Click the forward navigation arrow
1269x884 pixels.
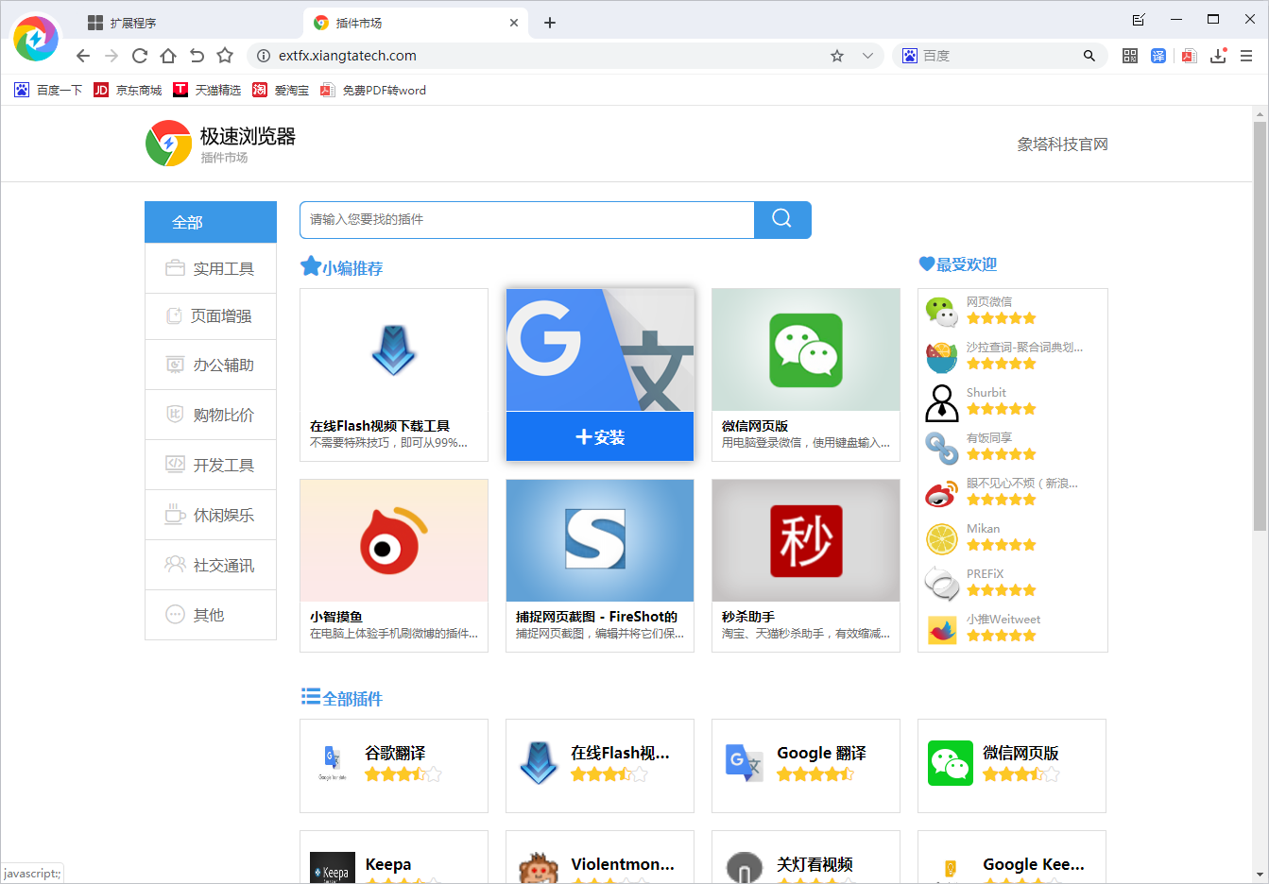pyautogui.click(x=111, y=56)
